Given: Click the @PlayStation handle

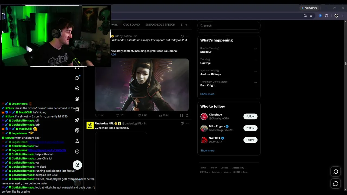Looking at the screenshot, I should pos(123,36).
